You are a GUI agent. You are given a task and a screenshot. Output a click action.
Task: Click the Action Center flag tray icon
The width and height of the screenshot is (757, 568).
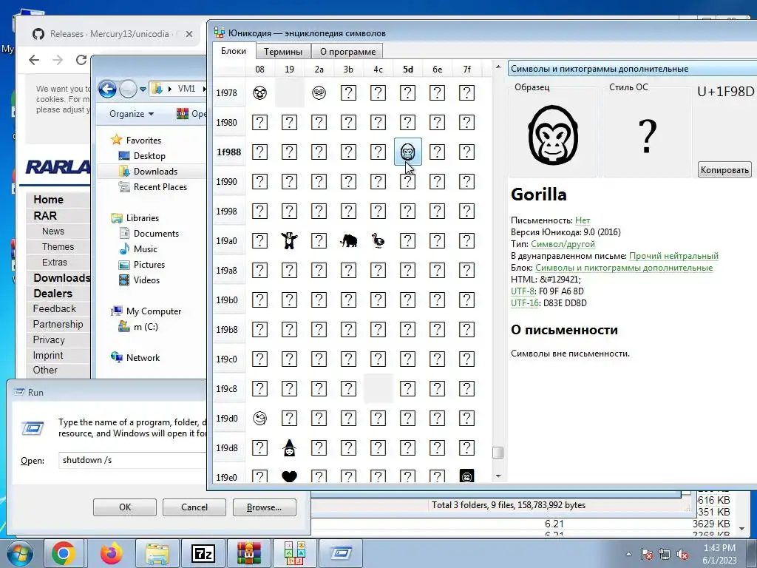646,554
